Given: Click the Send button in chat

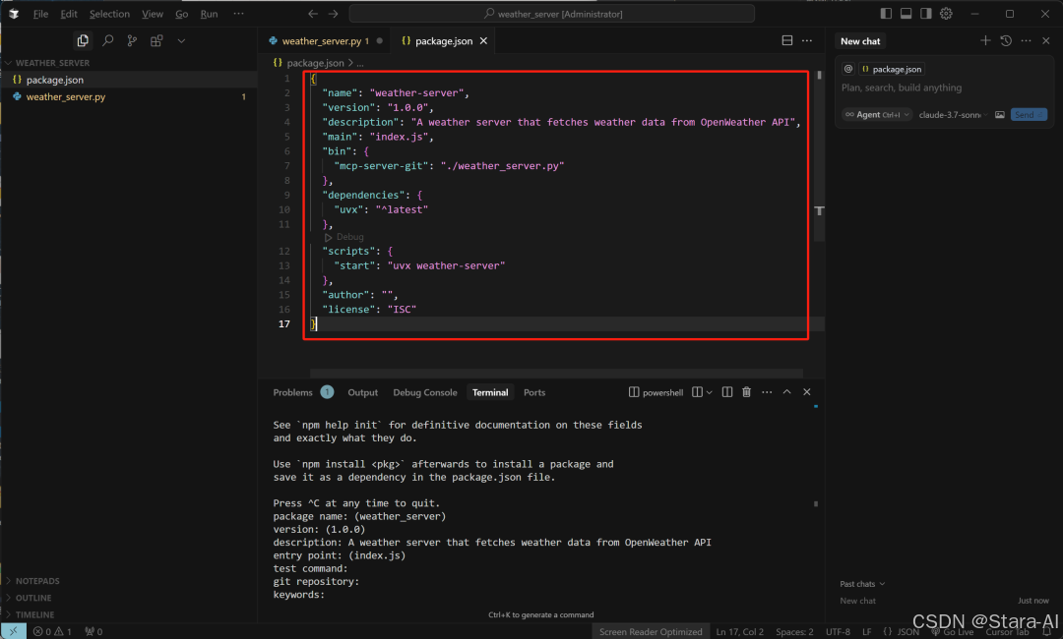Looking at the screenshot, I should tap(1029, 114).
